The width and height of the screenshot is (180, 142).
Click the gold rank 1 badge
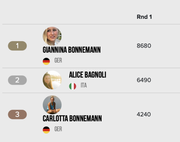pos(17,46)
